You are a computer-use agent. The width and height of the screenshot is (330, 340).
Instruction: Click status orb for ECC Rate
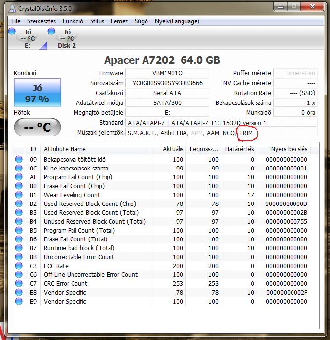(x=19, y=266)
